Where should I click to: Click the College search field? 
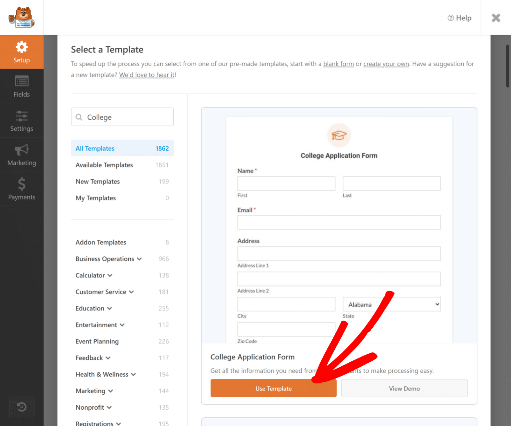pos(126,117)
